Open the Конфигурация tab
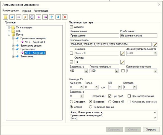This screenshot has height=135, width=163. [x=11, y=10]
